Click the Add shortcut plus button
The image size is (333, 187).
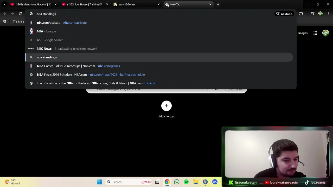[x=166, y=106]
